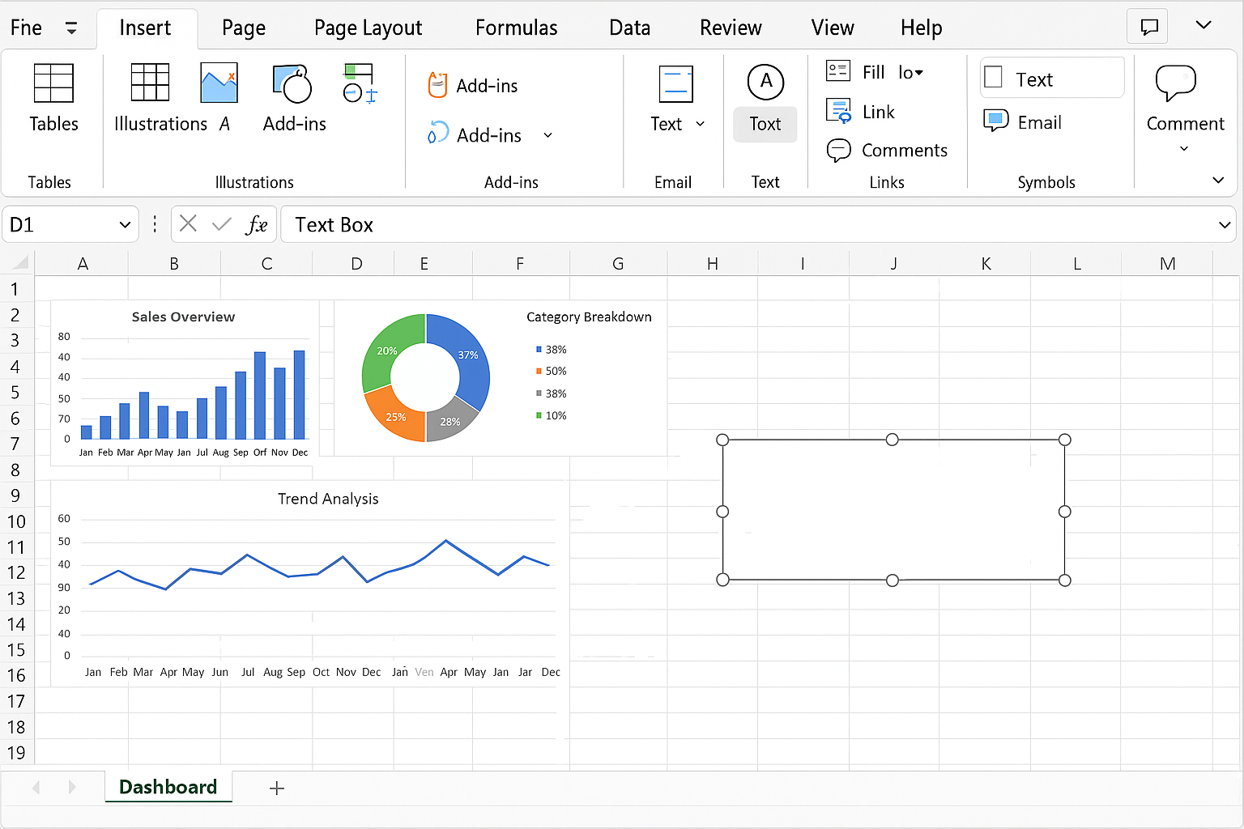1244x829 pixels.
Task: Confirm entry with checkmark icon
Action: tap(221, 223)
